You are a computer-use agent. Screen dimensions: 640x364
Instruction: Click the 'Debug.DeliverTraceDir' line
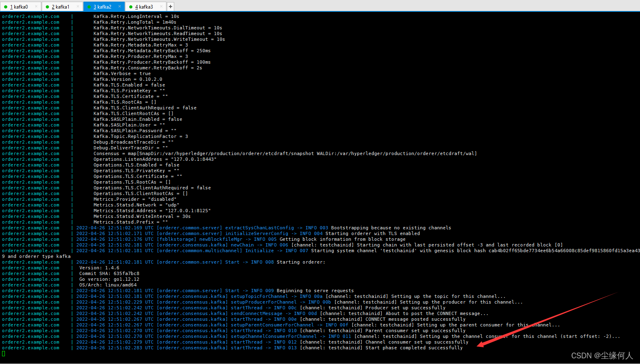[130, 148]
